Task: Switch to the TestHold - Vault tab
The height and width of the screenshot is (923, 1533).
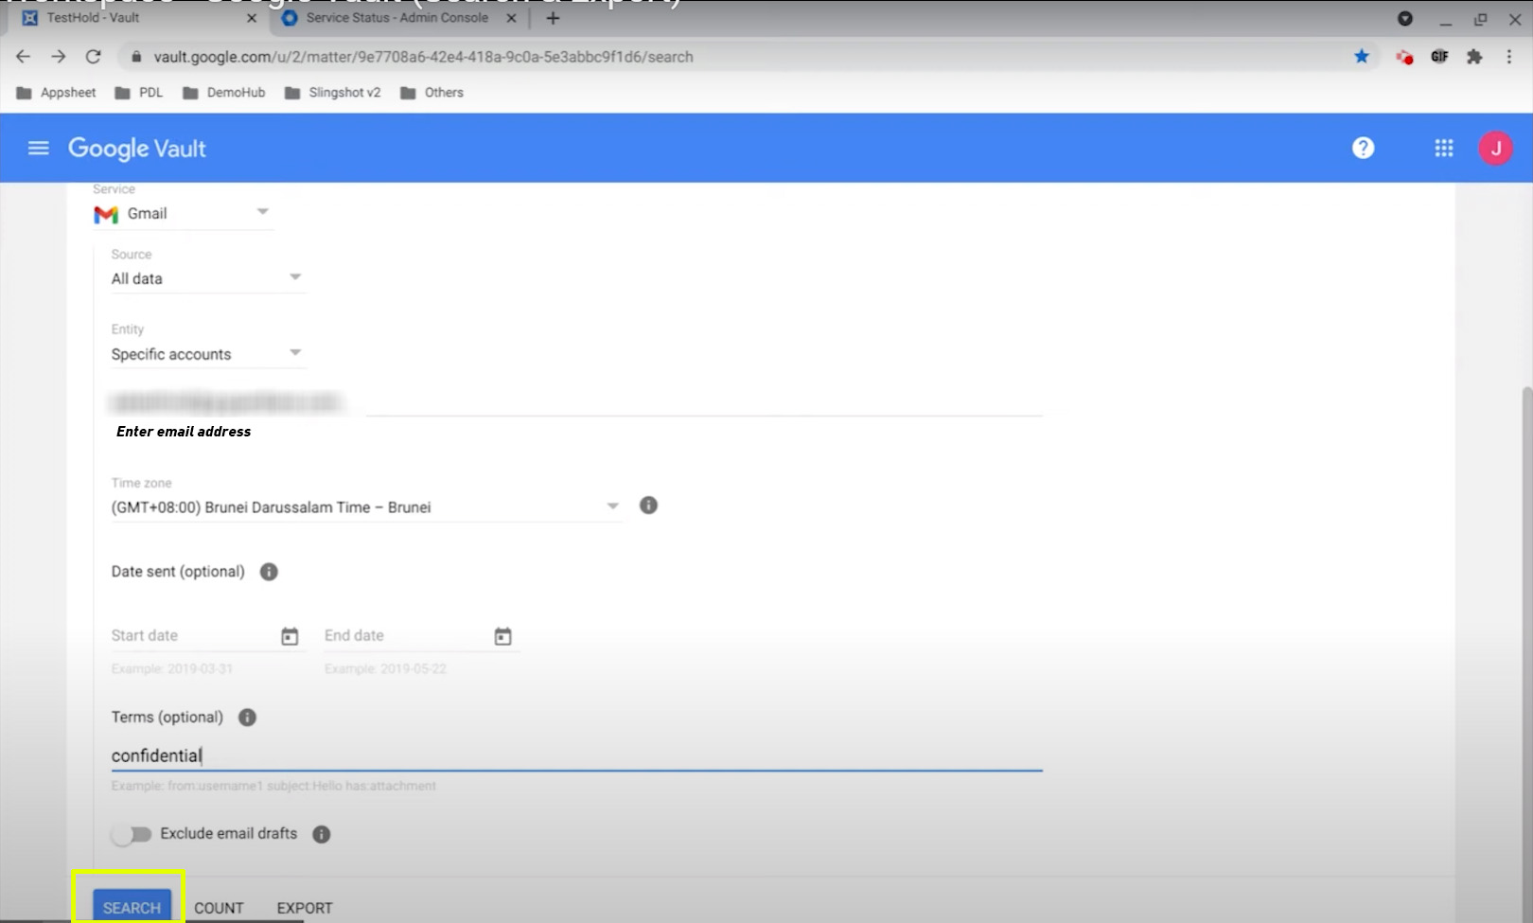Action: tap(139, 18)
